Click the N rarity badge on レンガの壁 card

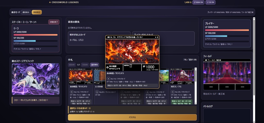point(97,92)
